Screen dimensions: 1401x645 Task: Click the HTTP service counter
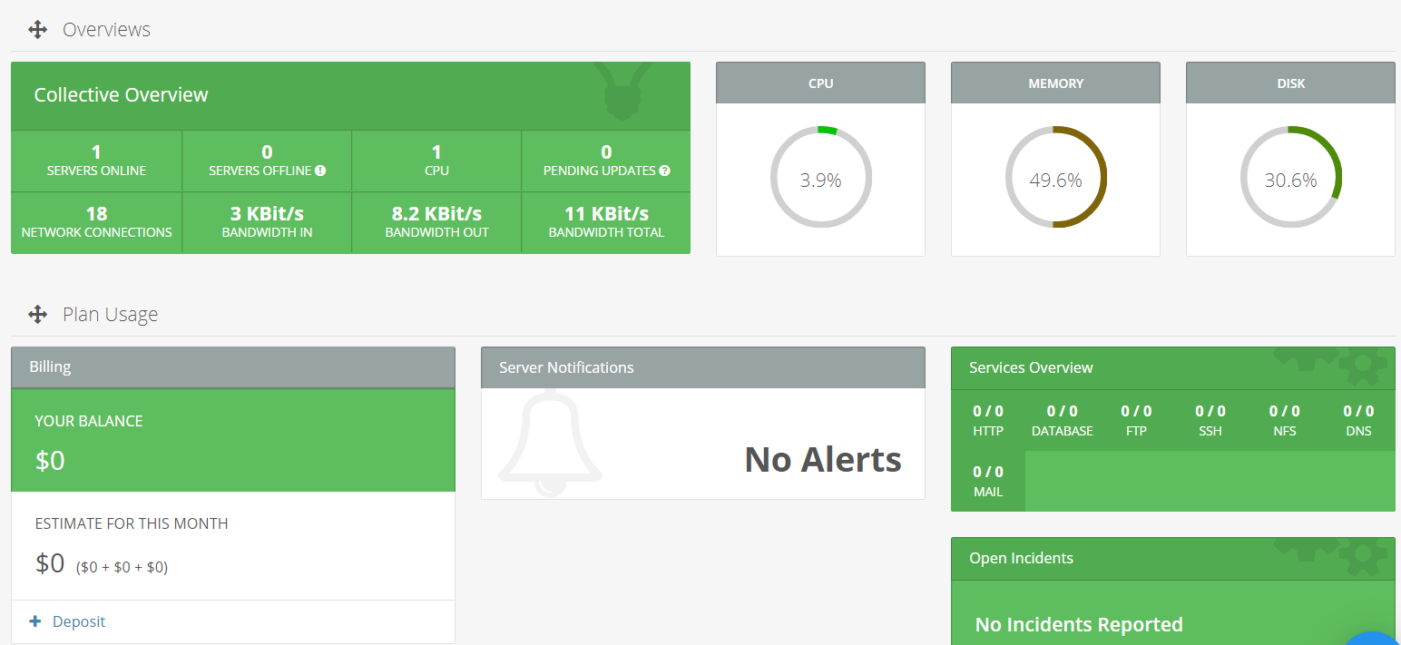tap(988, 419)
